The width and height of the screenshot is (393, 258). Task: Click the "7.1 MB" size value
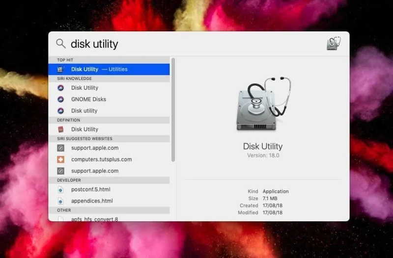(x=270, y=199)
